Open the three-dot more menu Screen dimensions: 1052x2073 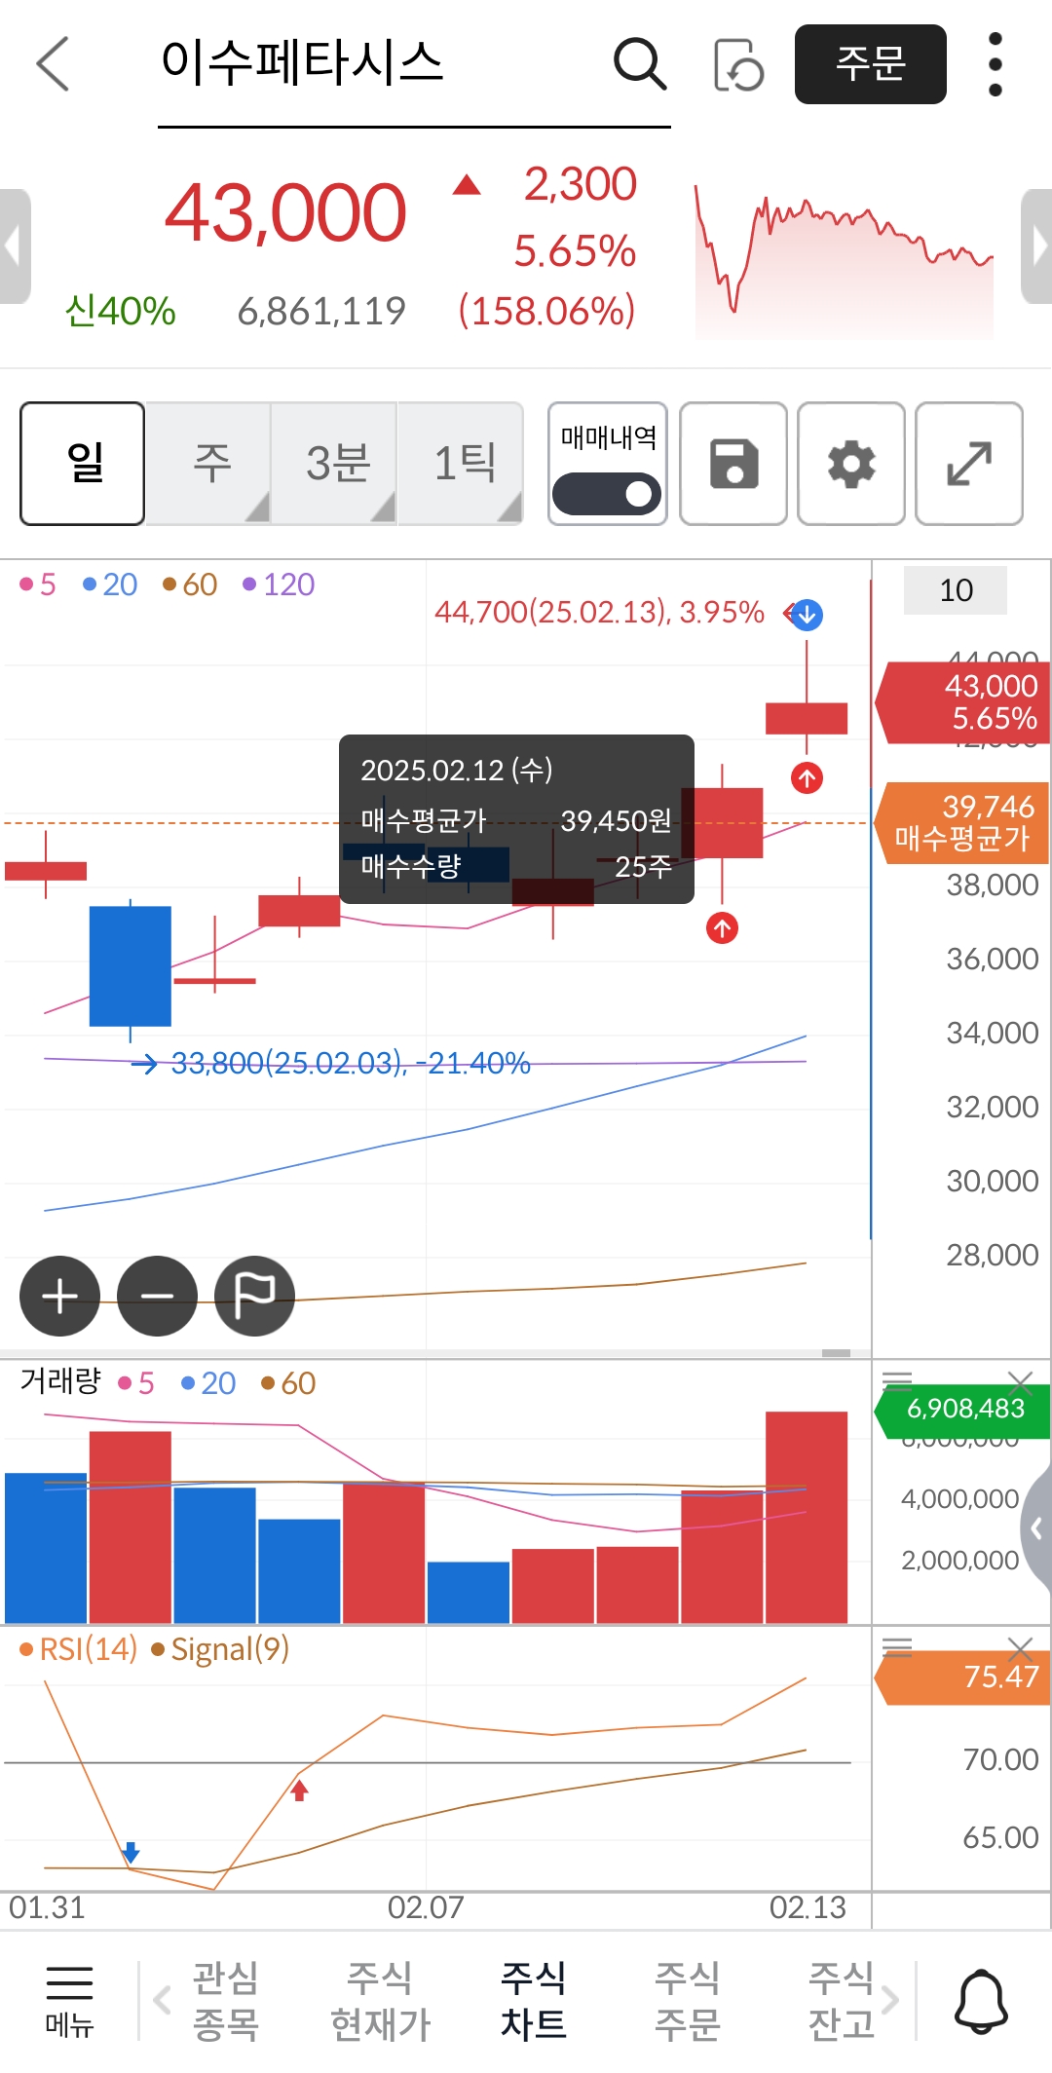(x=995, y=64)
